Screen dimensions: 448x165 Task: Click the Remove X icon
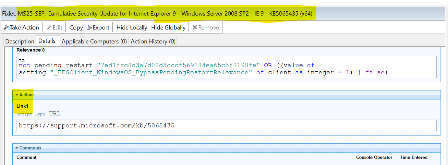195,28
